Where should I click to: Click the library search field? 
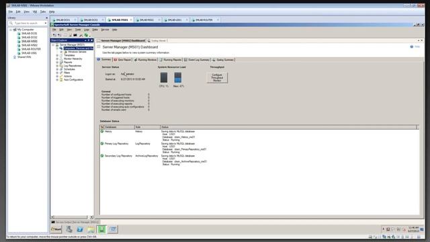tap(28, 24)
